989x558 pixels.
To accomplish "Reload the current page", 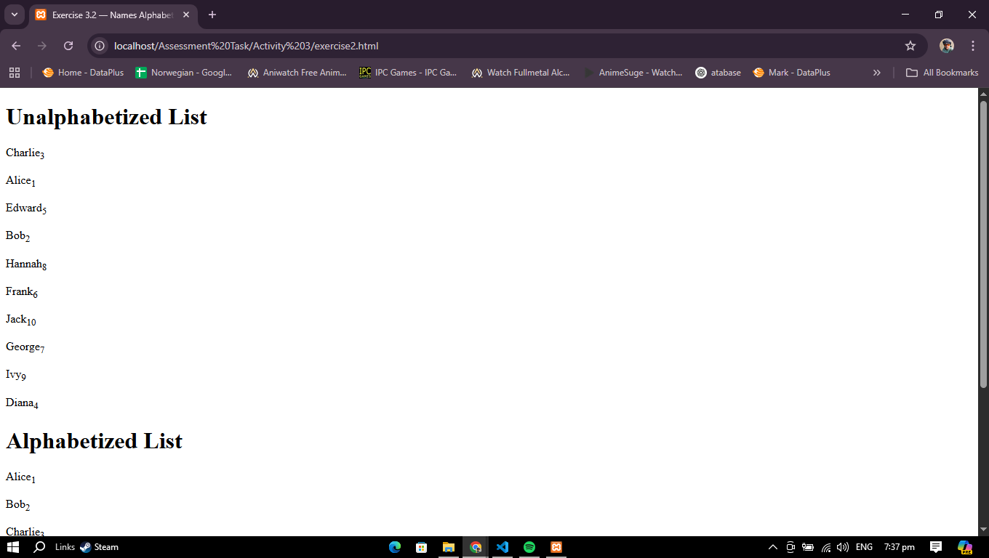I will click(x=68, y=46).
